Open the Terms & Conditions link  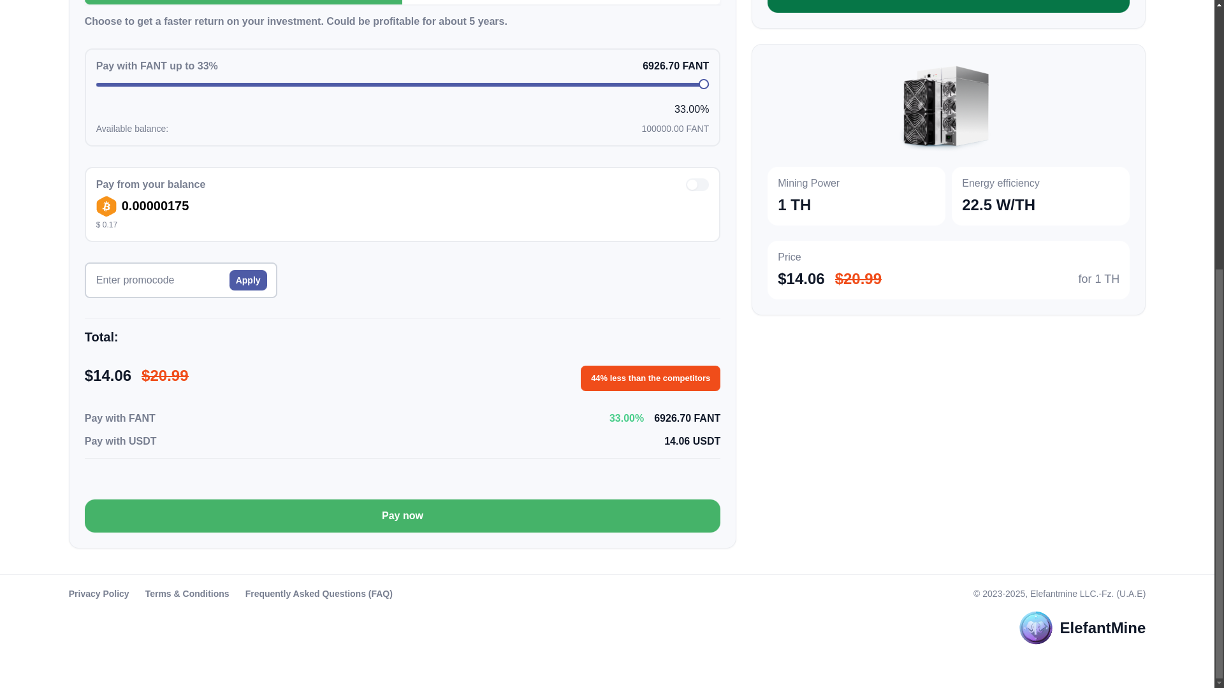click(187, 594)
